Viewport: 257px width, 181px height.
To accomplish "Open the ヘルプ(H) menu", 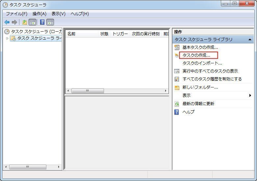I will coord(80,14).
